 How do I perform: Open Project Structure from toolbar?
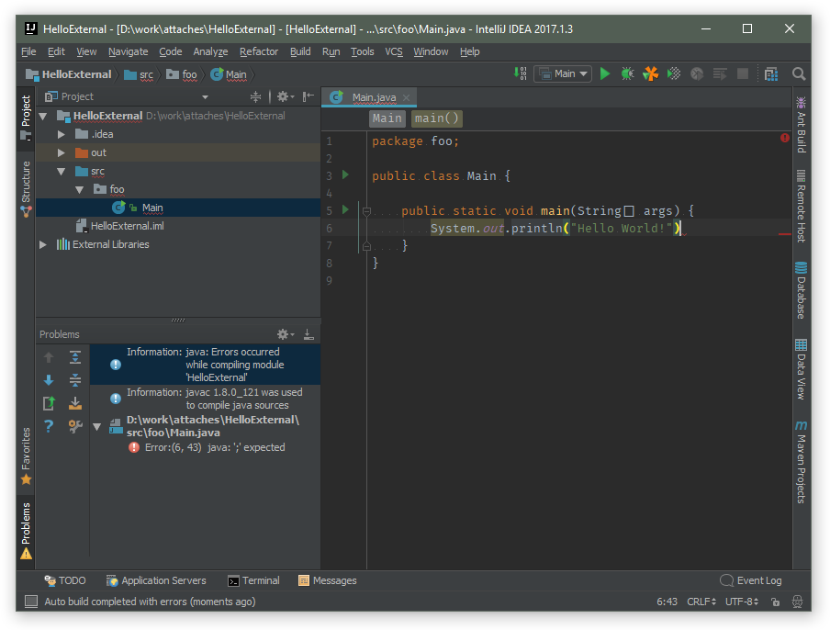point(770,73)
